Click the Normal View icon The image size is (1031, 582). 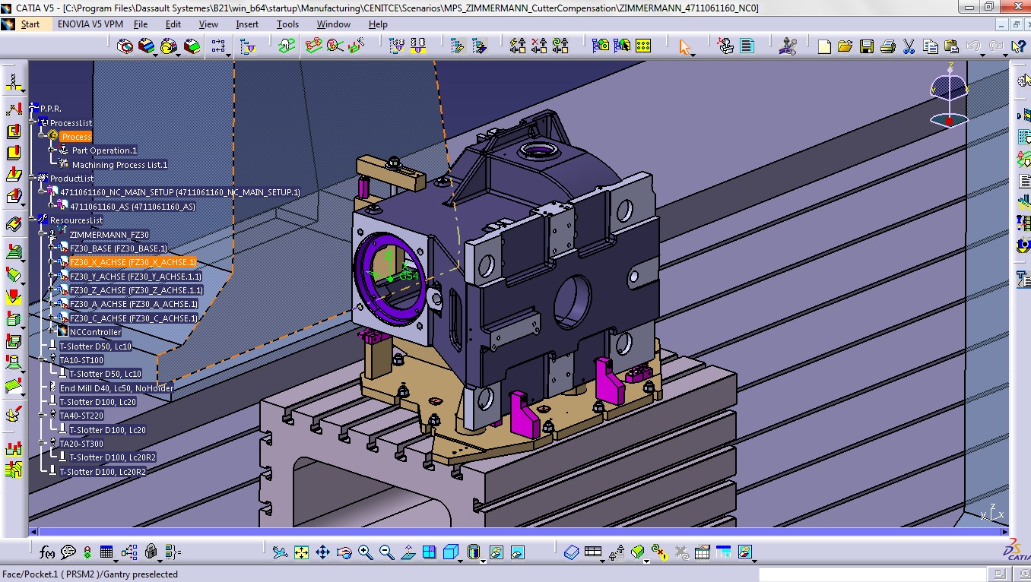click(408, 552)
